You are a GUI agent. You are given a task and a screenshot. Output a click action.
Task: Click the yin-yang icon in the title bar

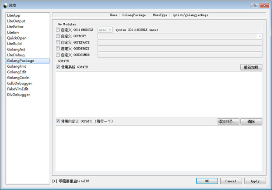point(5,5)
